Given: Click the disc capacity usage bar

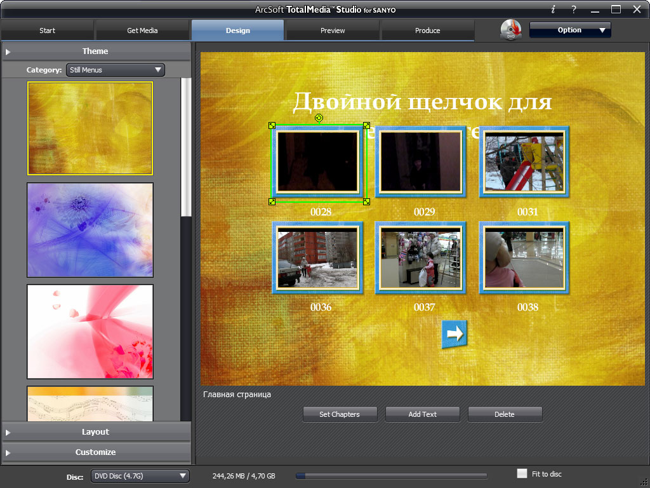Looking at the screenshot, I should (391, 475).
